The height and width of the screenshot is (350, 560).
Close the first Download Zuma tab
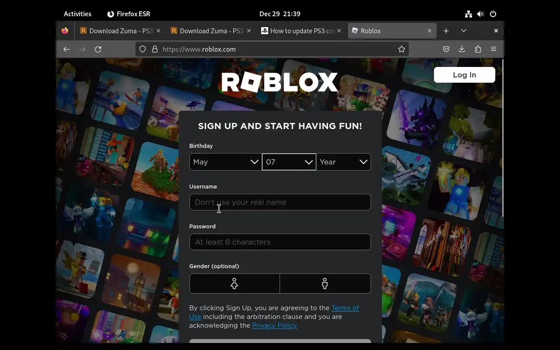click(158, 31)
